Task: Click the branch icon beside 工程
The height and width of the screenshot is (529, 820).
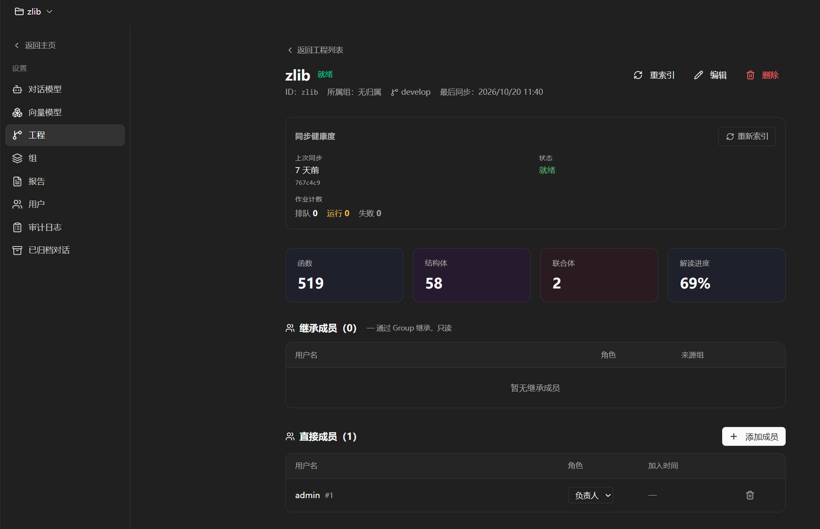Action: [17, 135]
